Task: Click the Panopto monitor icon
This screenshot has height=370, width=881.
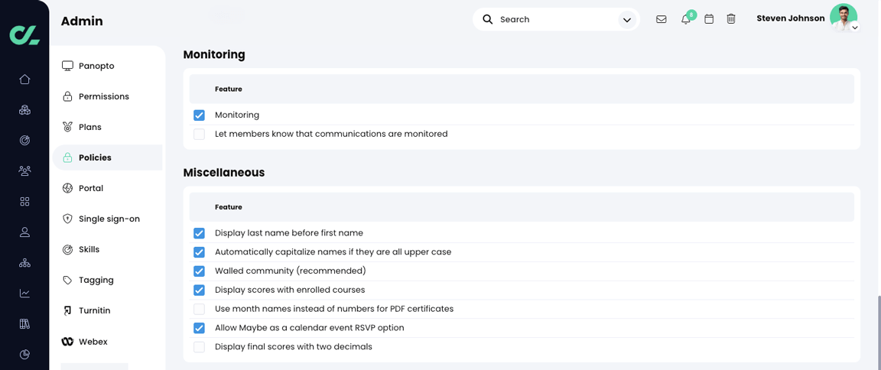Action: tap(67, 66)
